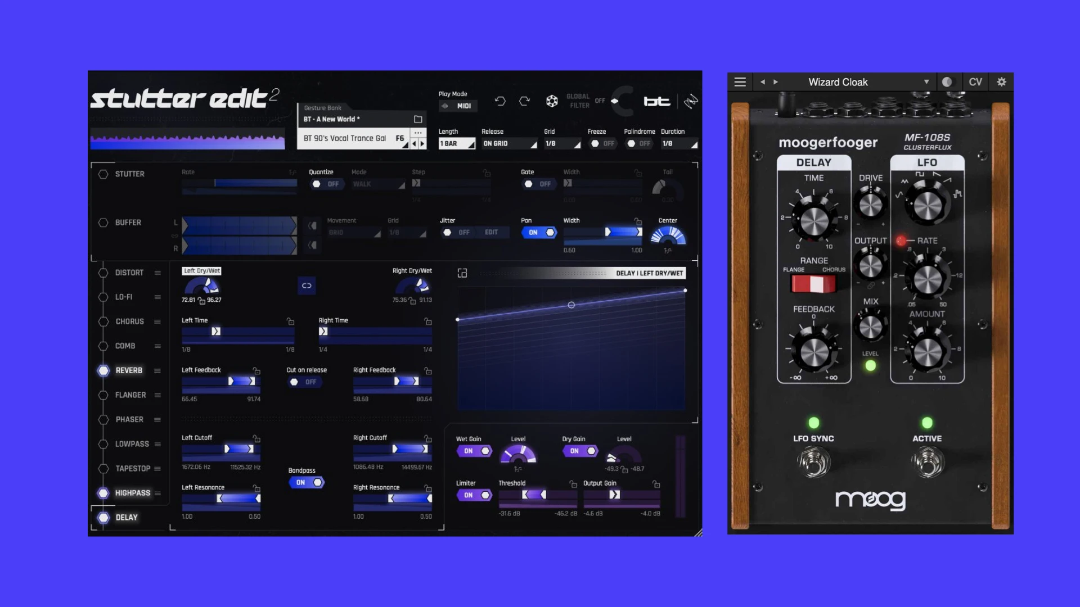The image size is (1080, 607).
Task: Open the Length 1 BAR dropdown
Action: [x=457, y=144]
